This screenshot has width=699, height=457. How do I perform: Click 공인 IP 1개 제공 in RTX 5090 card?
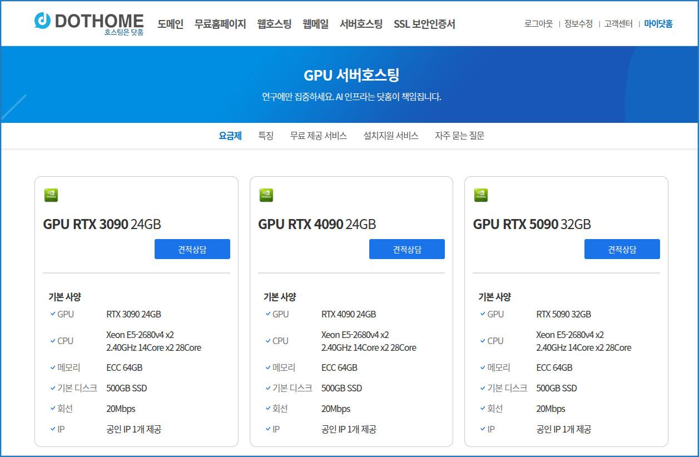click(x=564, y=429)
